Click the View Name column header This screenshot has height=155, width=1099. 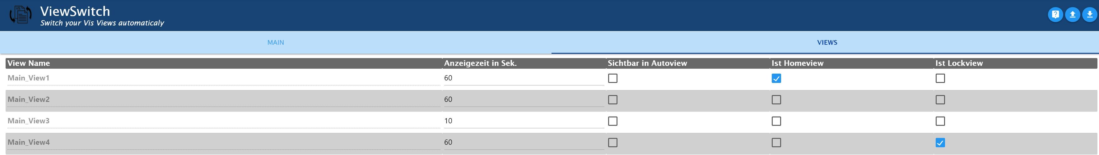click(29, 63)
